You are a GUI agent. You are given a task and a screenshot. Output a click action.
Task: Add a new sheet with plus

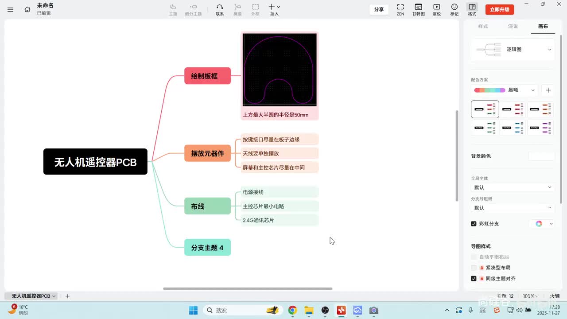click(x=67, y=296)
